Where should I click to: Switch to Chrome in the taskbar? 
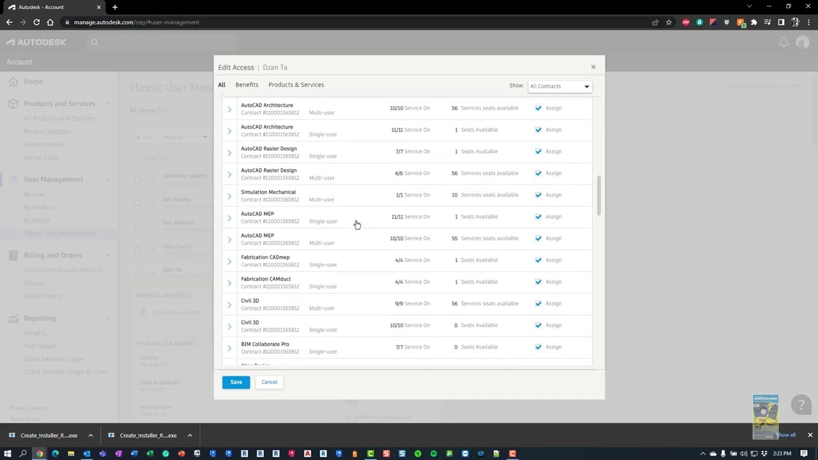pyautogui.click(x=40, y=454)
